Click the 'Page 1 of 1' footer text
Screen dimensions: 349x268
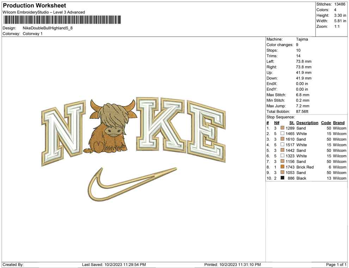(336, 264)
